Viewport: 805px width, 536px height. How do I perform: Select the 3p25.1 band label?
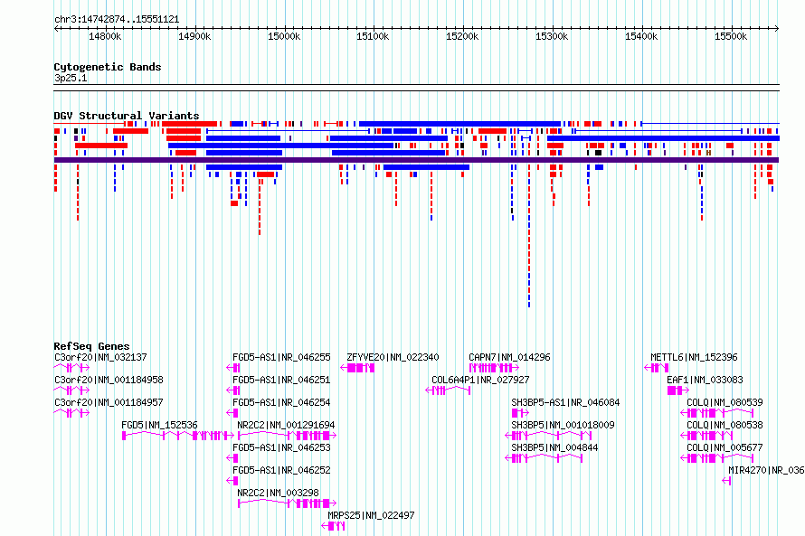(x=71, y=78)
